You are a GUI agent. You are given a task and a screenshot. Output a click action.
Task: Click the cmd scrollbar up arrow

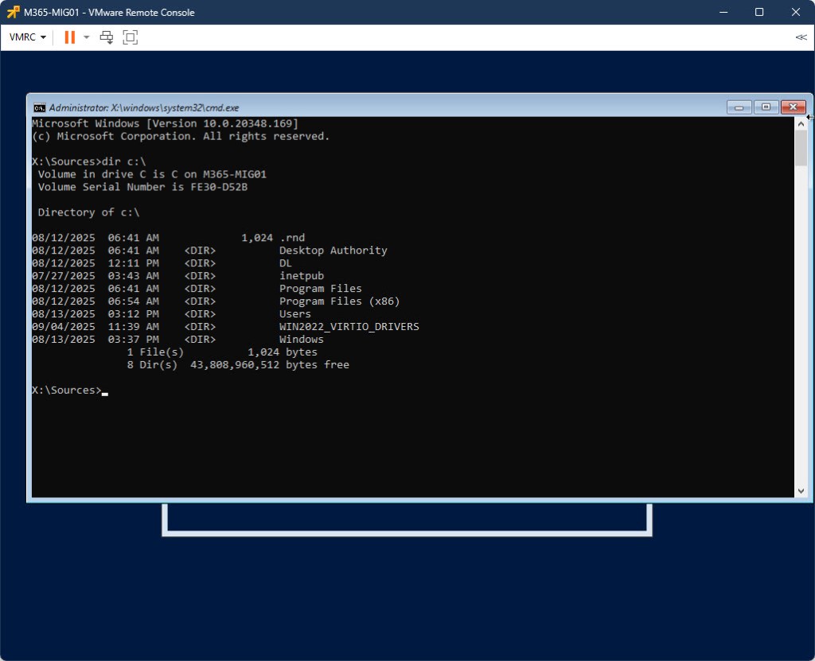[801, 124]
